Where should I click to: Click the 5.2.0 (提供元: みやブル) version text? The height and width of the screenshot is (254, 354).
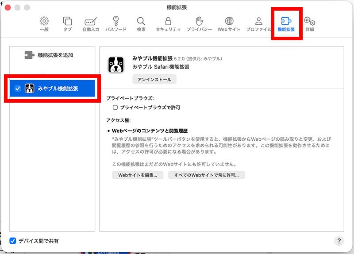tap(198, 59)
